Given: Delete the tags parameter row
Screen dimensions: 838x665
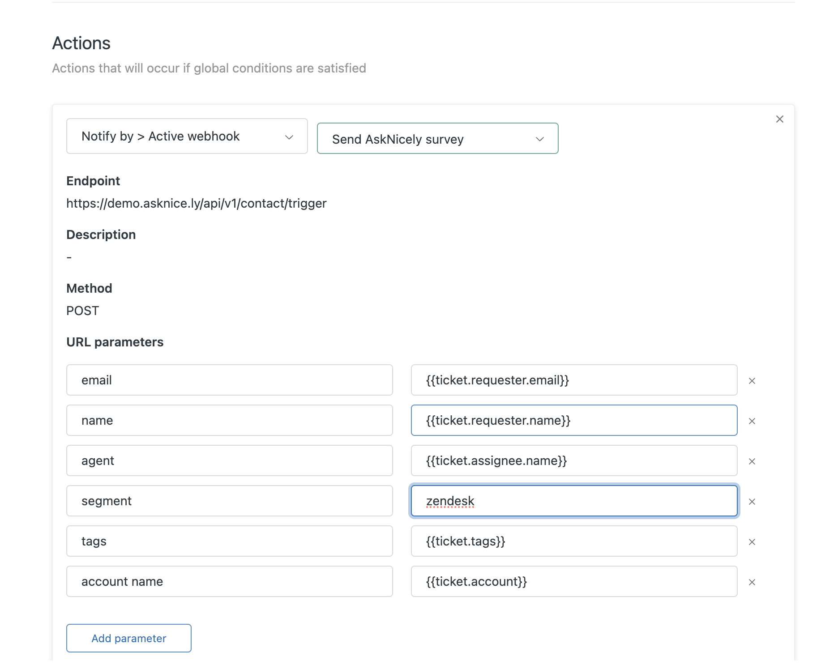Looking at the screenshot, I should pyautogui.click(x=752, y=541).
